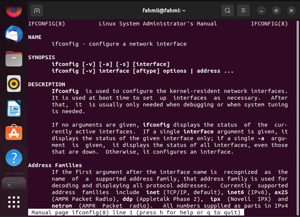Minimize the terminal window
Image resolution: width=300 pixels, height=217 pixels.
(x=261, y=11)
